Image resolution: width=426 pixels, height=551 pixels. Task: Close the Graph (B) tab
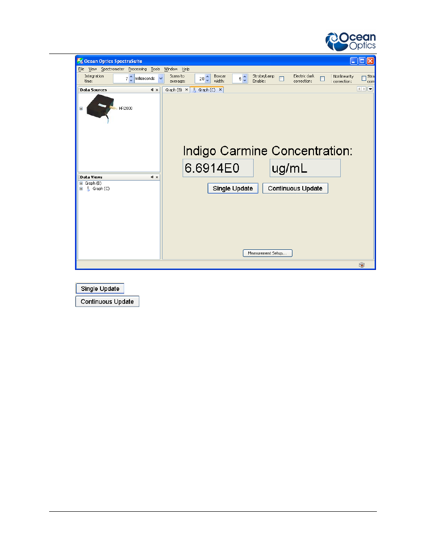click(x=187, y=90)
